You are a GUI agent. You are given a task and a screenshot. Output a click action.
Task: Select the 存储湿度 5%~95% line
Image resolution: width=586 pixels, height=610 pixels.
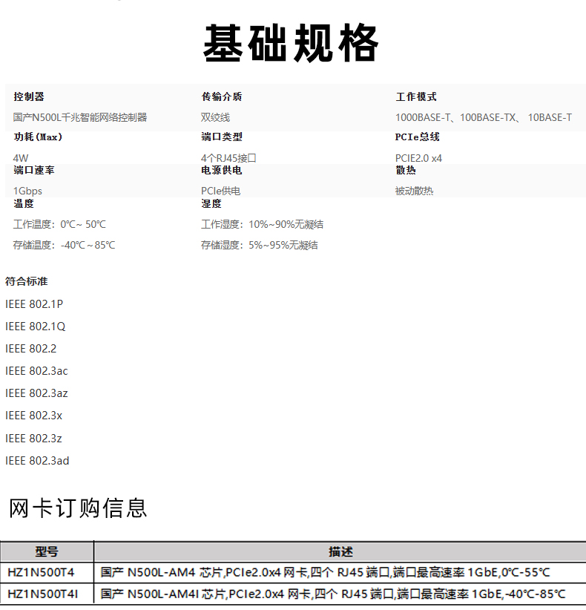click(259, 245)
